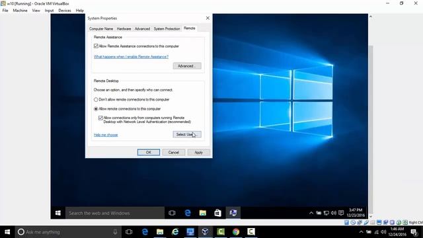Open System Protection tab
Viewport: 423px width, 238px height.
click(167, 28)
